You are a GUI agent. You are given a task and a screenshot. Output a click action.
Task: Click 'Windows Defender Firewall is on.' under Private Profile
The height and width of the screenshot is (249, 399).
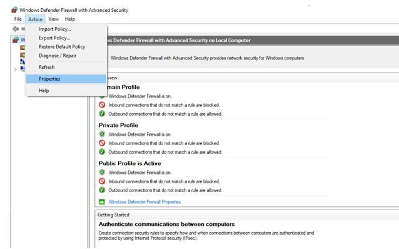[140, 134]
